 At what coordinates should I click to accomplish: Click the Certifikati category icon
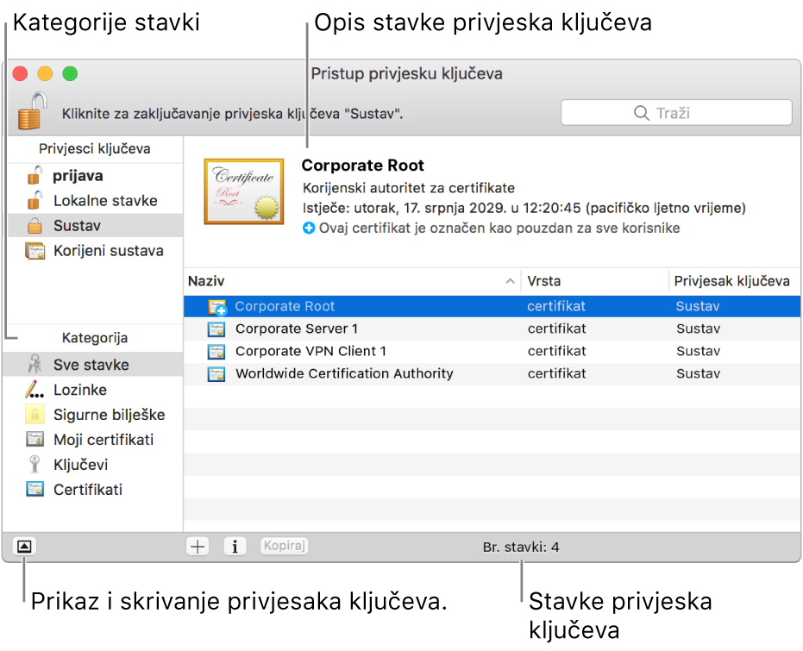35,489
